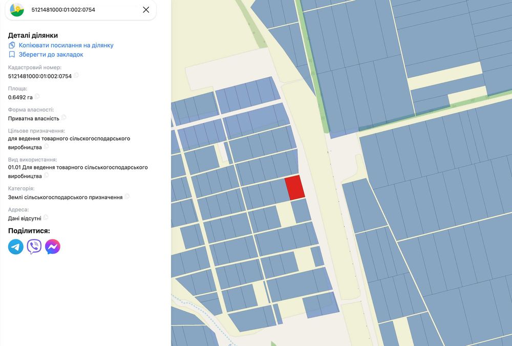Clear the cadastral number search with X

[146, 10]
